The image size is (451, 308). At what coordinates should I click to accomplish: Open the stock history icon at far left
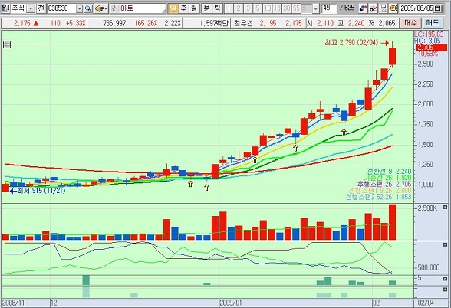point(5,8)
